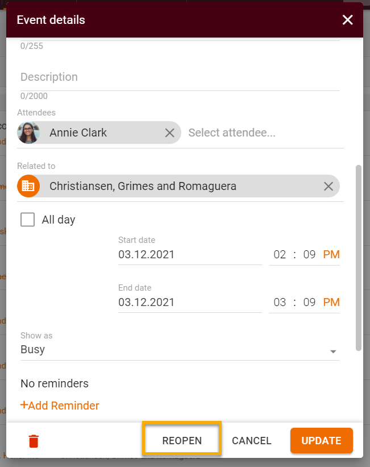
Task: Click the red trash delete icon
Action: point(34,441)
